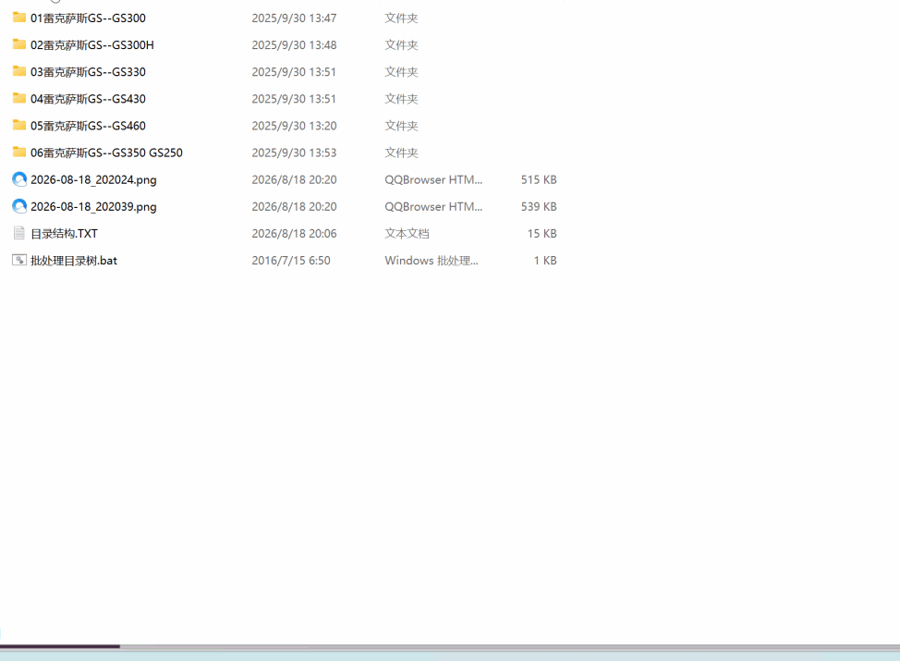Image resolution: width=900 pixels, height=661 pixels.
Task: Select folder name 03雷克萨斯GS--GS330
Action: (88, 72)
